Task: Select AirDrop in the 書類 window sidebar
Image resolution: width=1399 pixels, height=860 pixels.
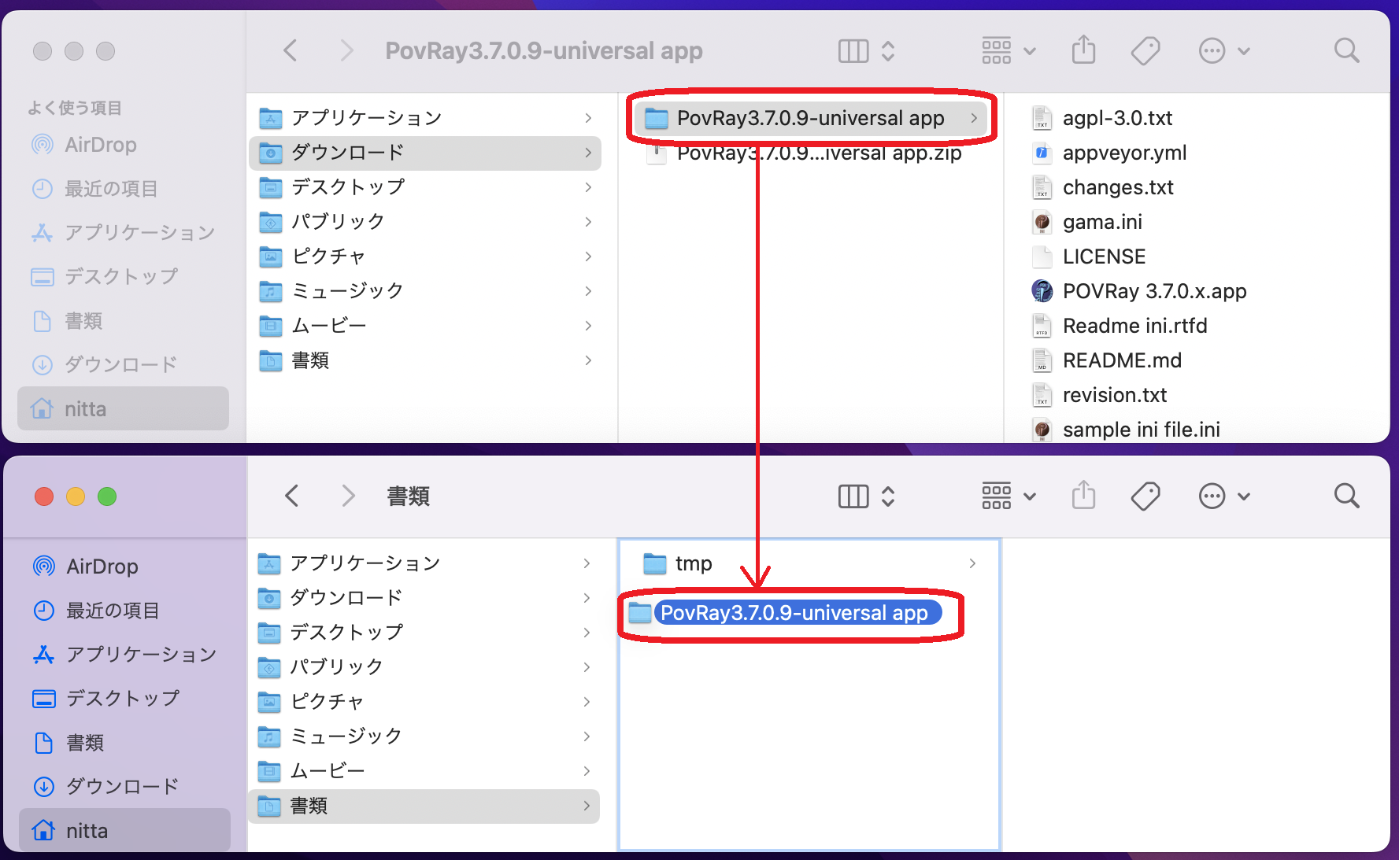Action: click(102, 567)
